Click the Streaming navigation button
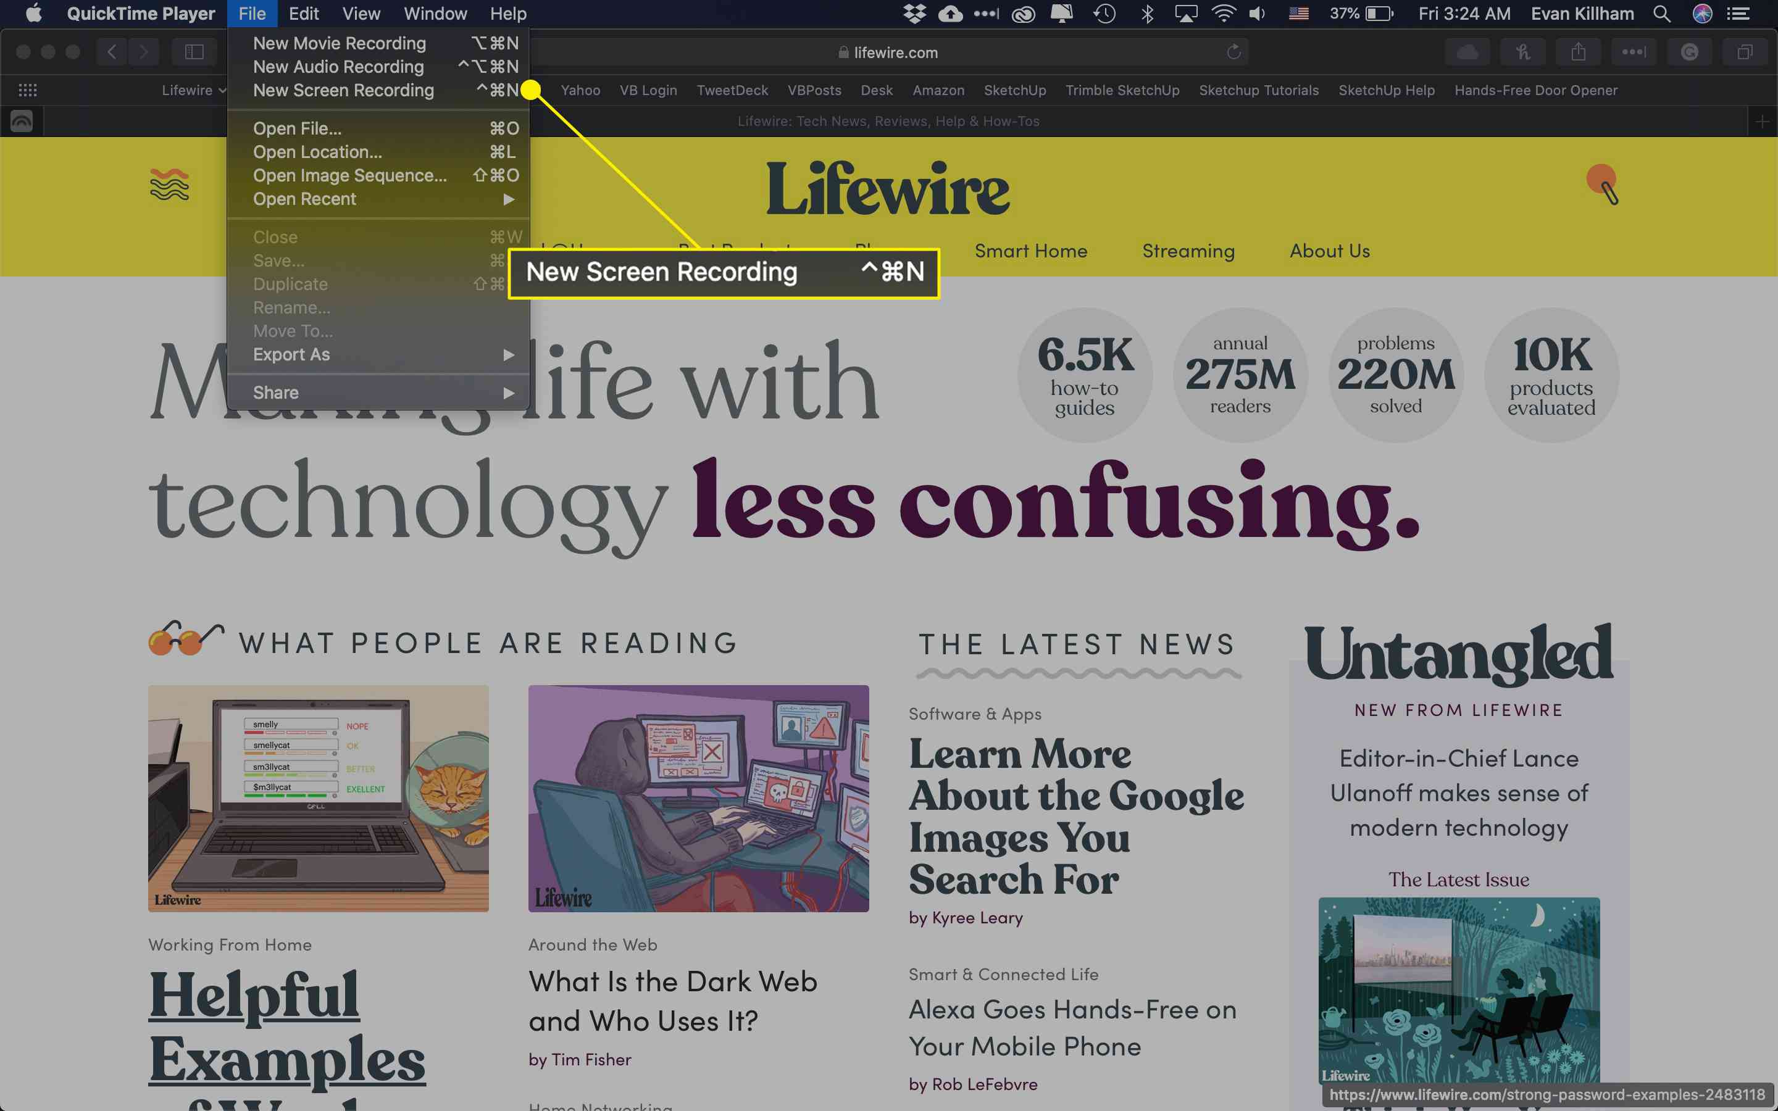 point(1188,251)
